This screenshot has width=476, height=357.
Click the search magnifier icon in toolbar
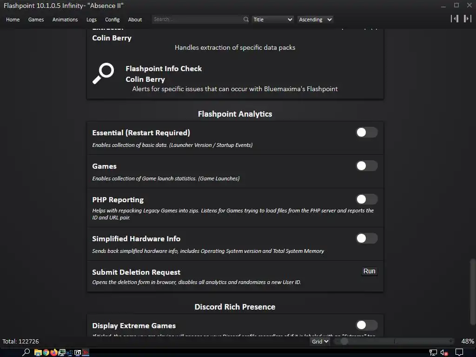click(x=246, y=20)
